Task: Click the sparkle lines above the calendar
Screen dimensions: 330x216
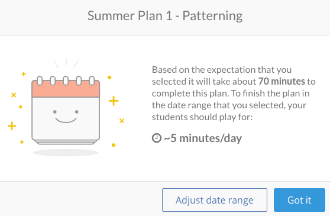Action: coord(66,63)
